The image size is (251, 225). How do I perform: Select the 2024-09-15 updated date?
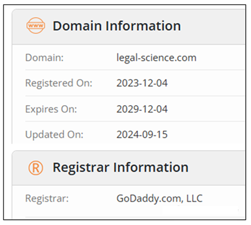142,135
